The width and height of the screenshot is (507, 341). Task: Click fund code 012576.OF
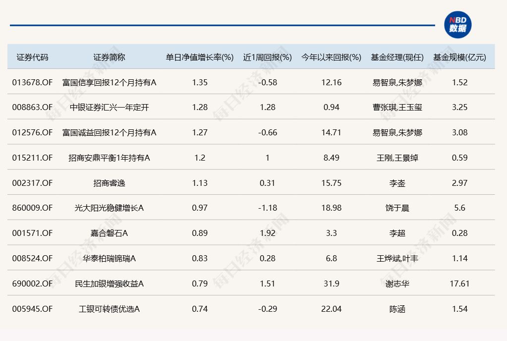[32, 132]
